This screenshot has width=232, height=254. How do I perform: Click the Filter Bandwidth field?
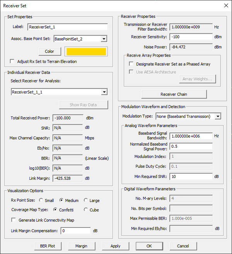[191, 27]
